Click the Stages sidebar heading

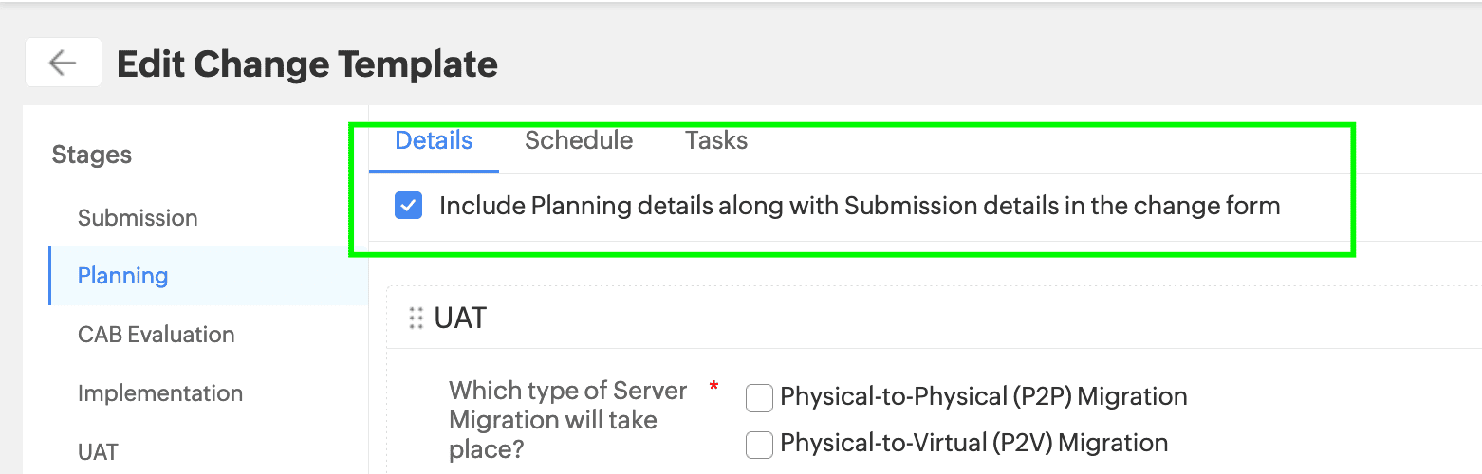click(91, 155)
